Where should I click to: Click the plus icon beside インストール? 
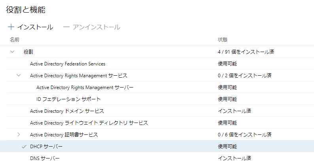click(11, 27)
